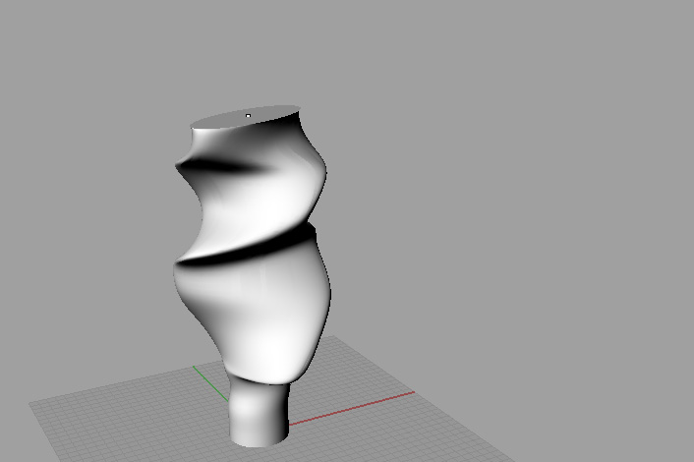Click the green Y-axis line on grid
The width and height of the screenshot is (694, 462).
(210, 383)
